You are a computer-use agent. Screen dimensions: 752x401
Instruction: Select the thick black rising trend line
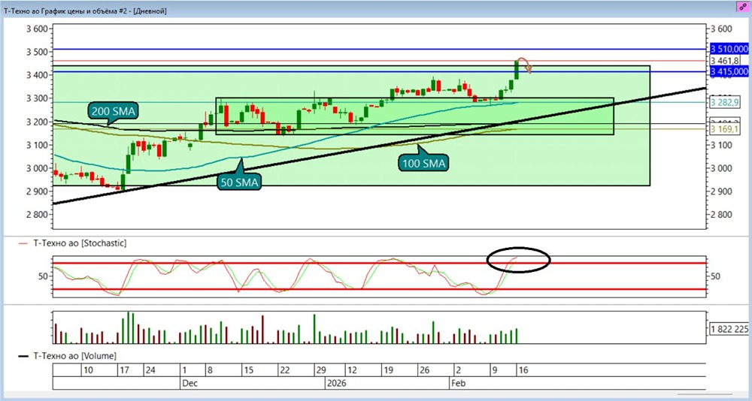[x=379, y=146]
